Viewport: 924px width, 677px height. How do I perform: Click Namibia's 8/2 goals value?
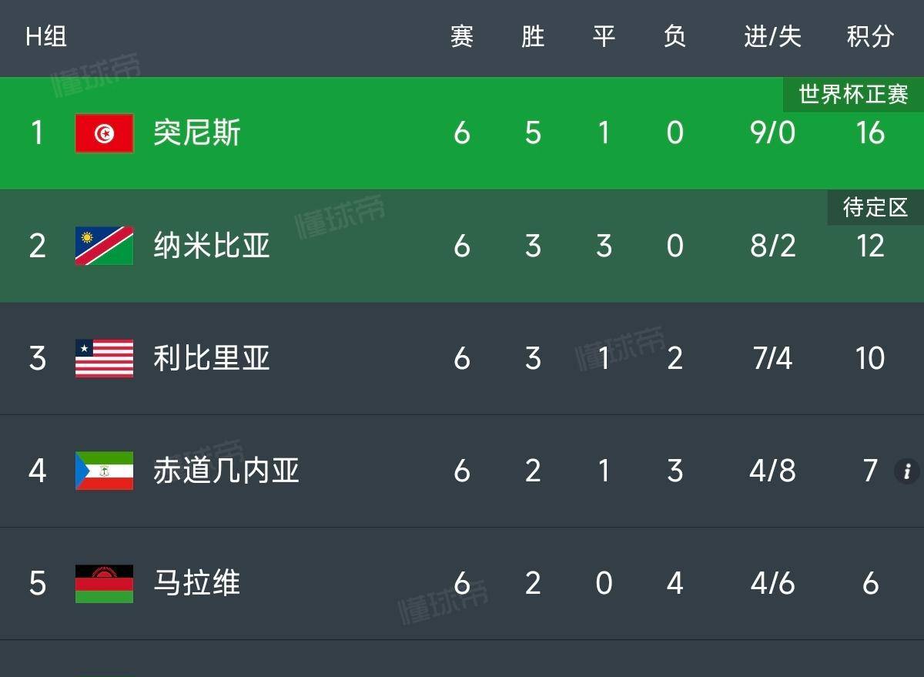pos(772,246)
